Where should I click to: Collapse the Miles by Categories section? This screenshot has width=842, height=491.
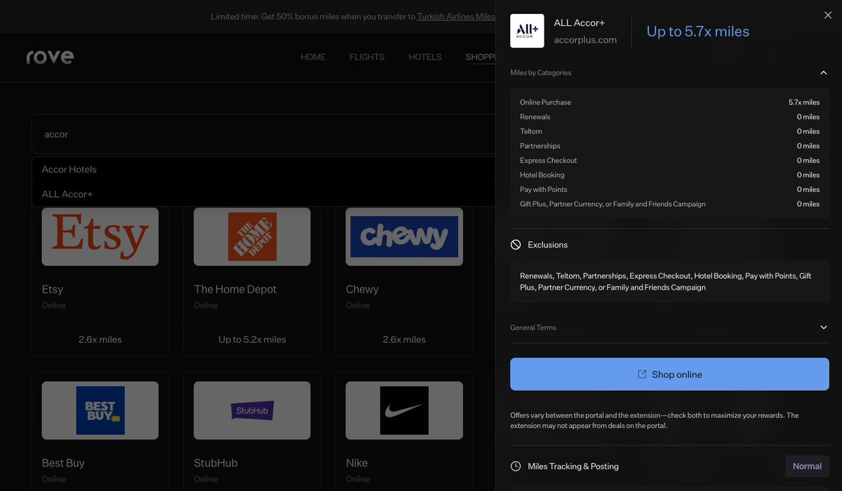pyautogui.click(x=824, y=72)
